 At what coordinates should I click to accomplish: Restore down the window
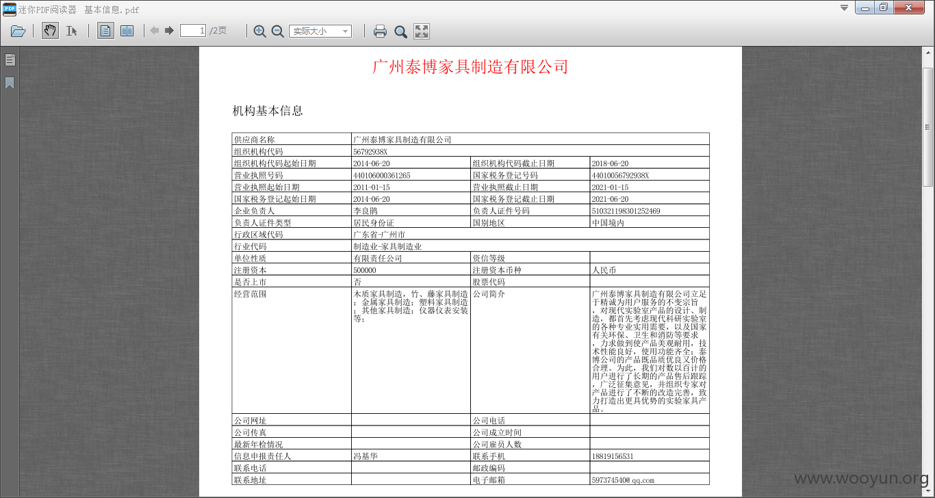(x=884, y=8)
